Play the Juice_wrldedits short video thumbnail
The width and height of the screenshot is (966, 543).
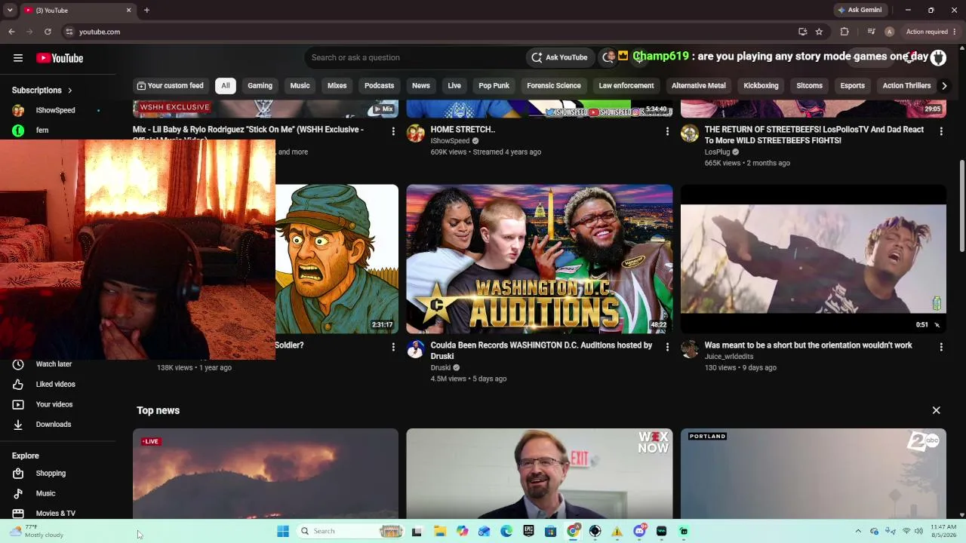[x=813, y=259]
